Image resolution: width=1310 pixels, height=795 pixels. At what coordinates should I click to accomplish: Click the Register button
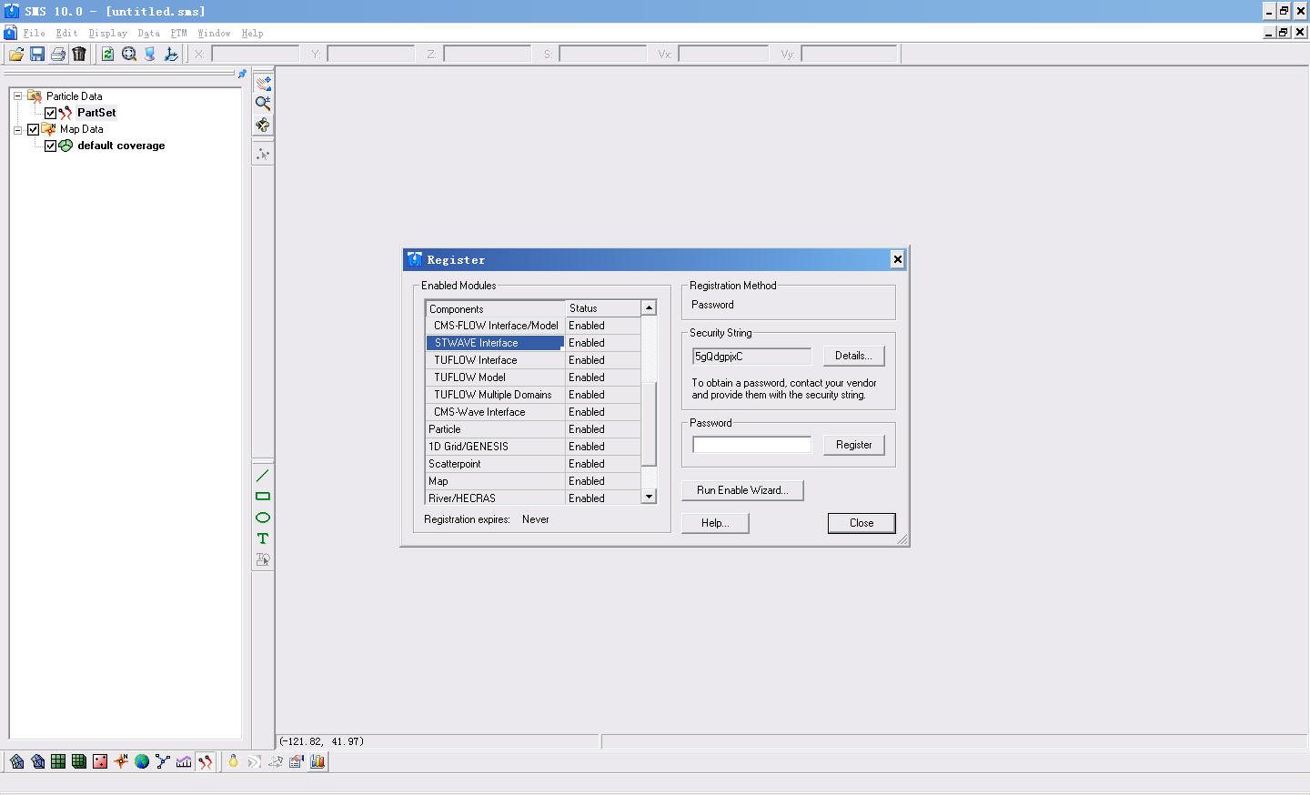(853, 445)
